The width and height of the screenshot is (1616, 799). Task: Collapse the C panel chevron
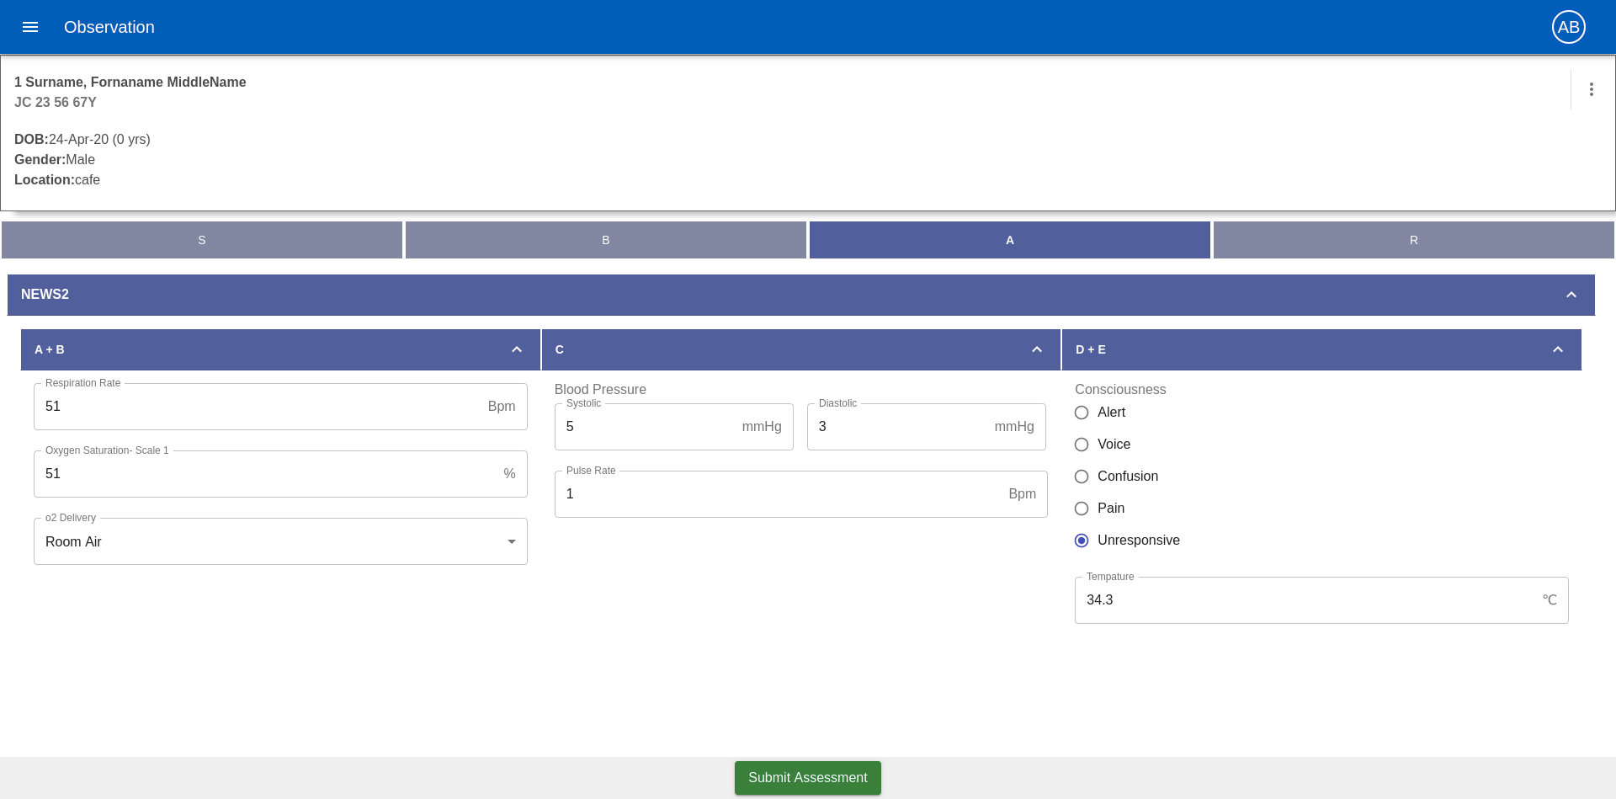pos(1036,349)
